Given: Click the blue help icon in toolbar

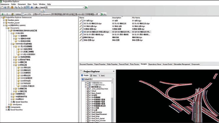Looking at the screenshot, I should coord(32,7).
